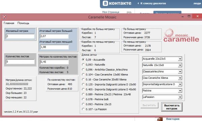The width and height of the screenshot is (202, 121).
Task: Click Оптовая цена 2178 value
Action: click(148, 46)
